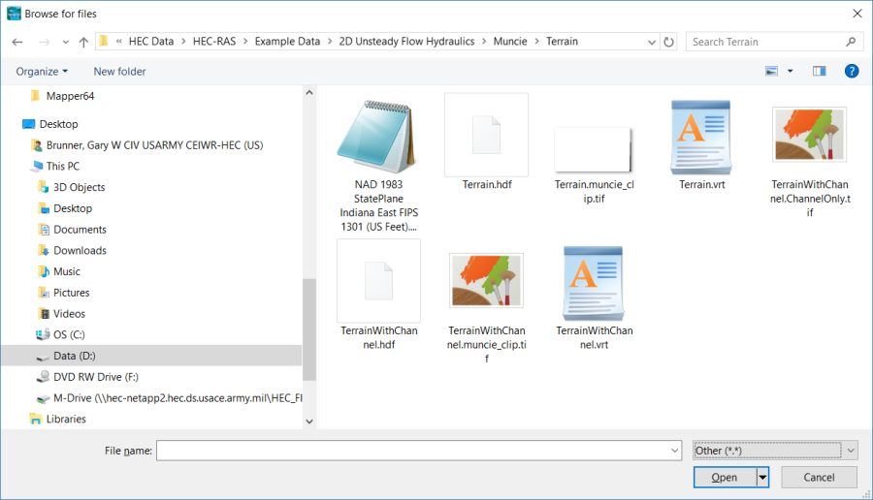Select the Terrain.vrt file
The image size is (873, 500).
701,144
